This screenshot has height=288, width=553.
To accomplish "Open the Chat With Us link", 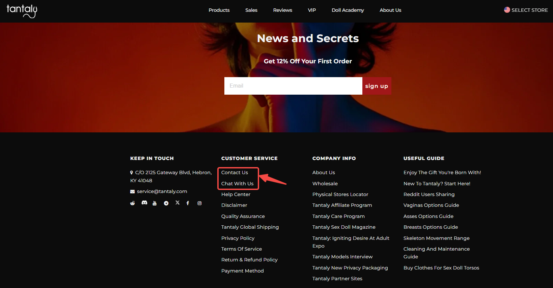I will [x=237, y=184].
